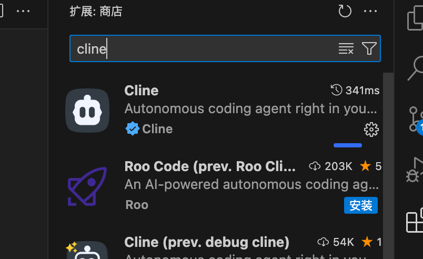
Task: Click inside the 'cline' search field
Action: coord(203,48)
